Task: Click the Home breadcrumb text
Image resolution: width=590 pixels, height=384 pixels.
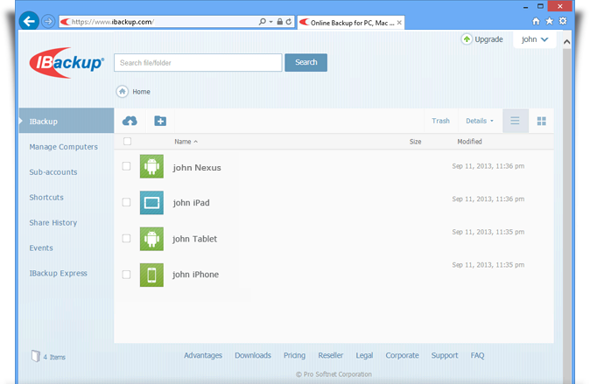Action: (141, 92)
